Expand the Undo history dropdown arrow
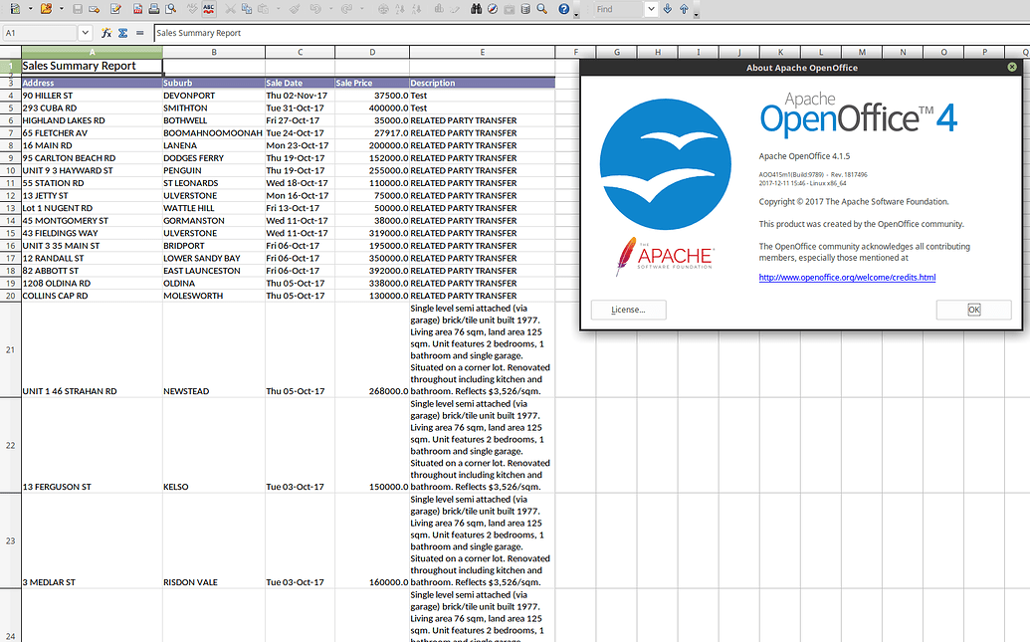The image size is (1030, 642). (x=330, y=9)
